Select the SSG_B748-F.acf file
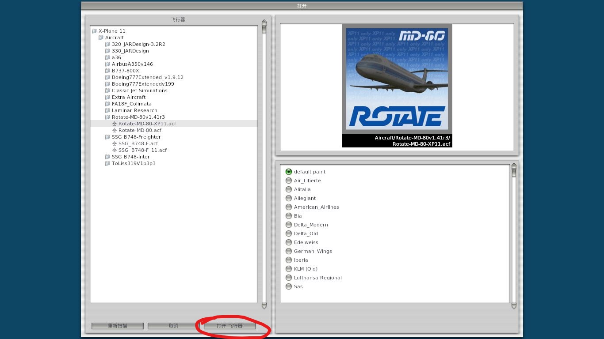Image resolution: width=604 pixels, height=339 pixels. coord(138,143)
